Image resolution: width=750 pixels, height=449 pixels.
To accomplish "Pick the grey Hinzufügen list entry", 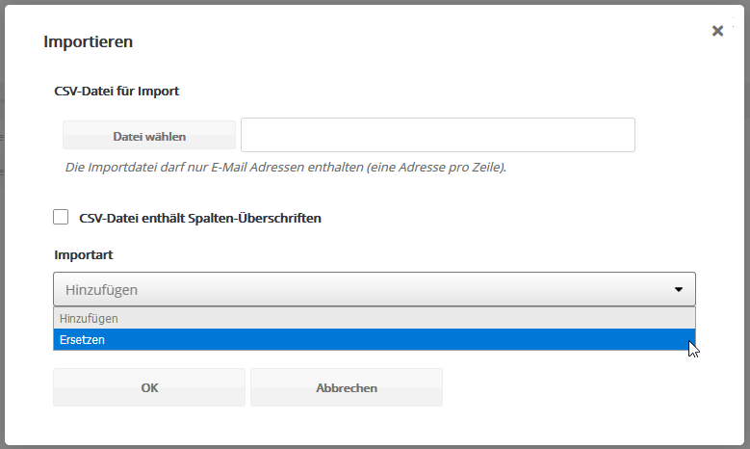I will point(374,318).
